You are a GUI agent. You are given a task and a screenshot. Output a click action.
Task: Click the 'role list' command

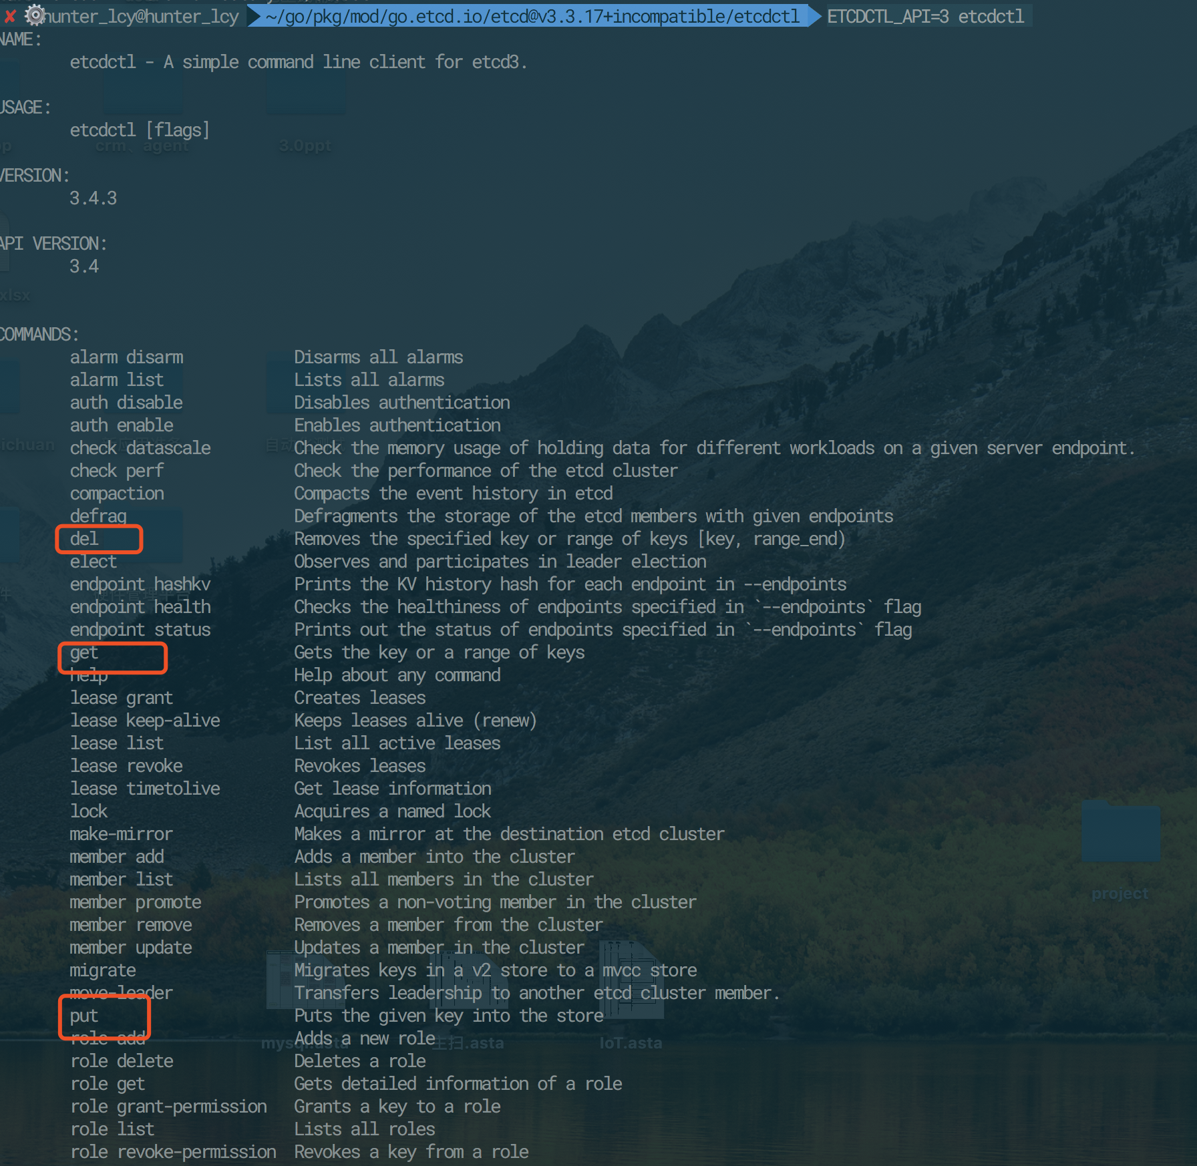click(x=112, y=1129)
